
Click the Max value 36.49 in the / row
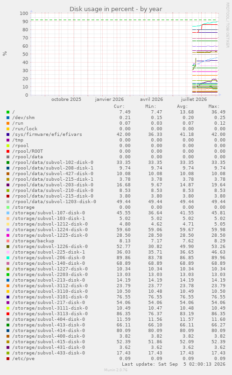(x=218, y=112)
